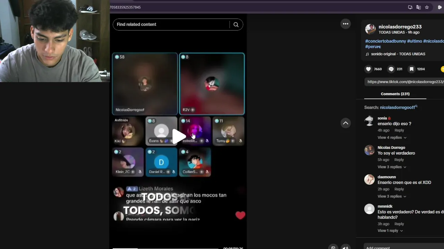Image resolution: width=444 pixels, height=249 pixels.
Task: Play the video with center play button
Action: click(178, 136)
